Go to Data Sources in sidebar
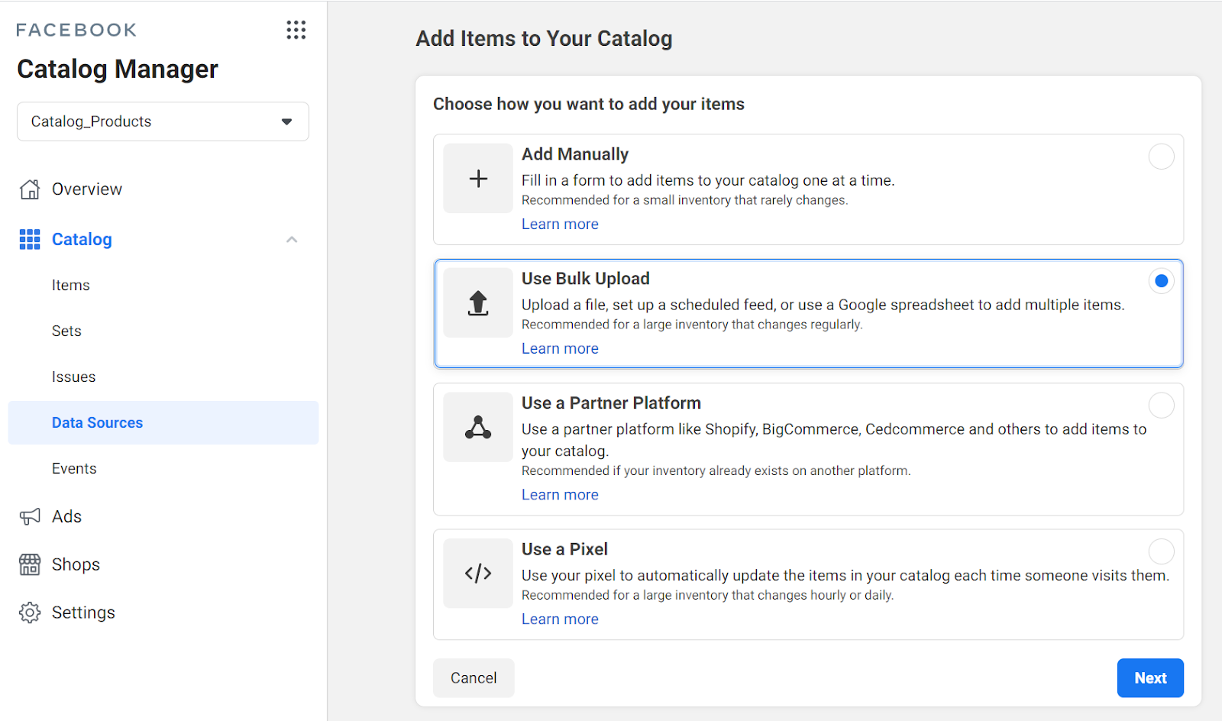This screenshot has width=1222, height=721. tap(97, 423)
